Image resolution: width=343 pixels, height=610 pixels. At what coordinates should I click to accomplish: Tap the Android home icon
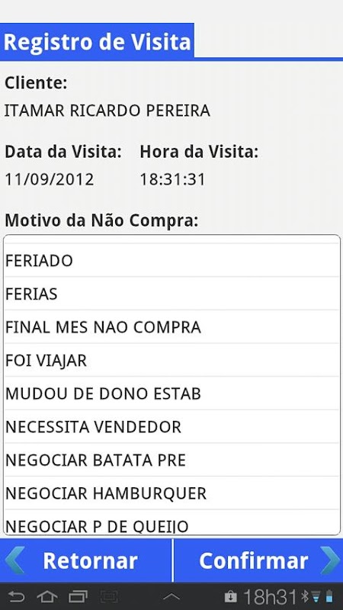[x=47, y=596]
